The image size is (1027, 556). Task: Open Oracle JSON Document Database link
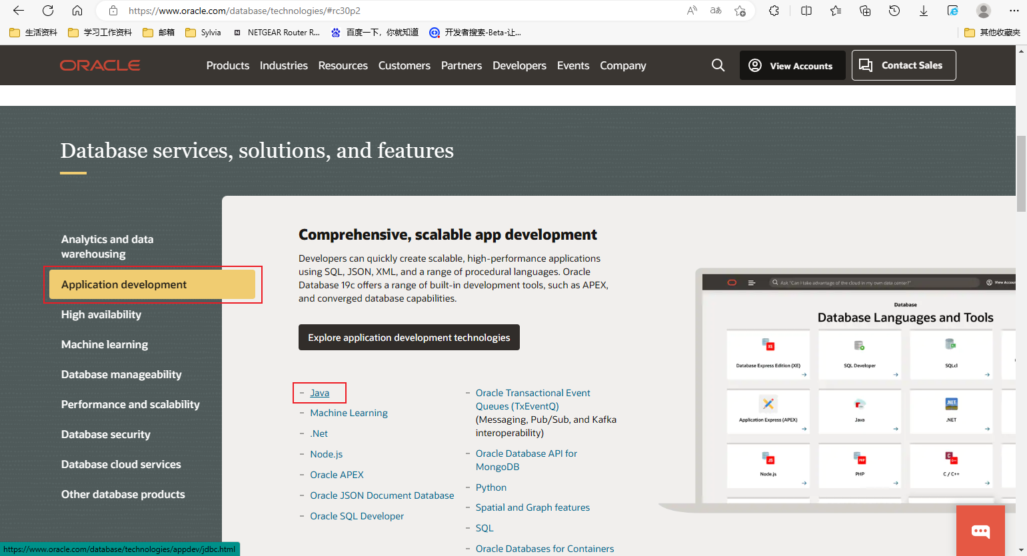[382, 495]
